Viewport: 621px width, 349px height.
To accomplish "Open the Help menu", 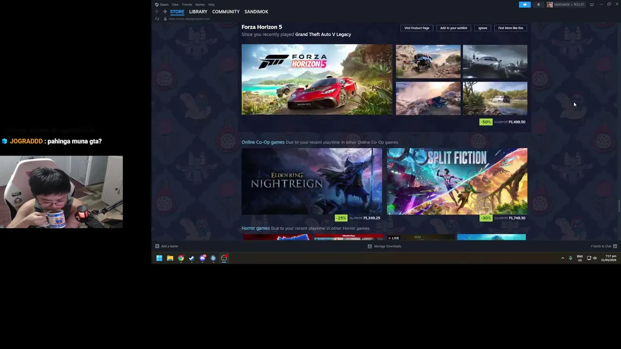I will (x=212, y=4).
